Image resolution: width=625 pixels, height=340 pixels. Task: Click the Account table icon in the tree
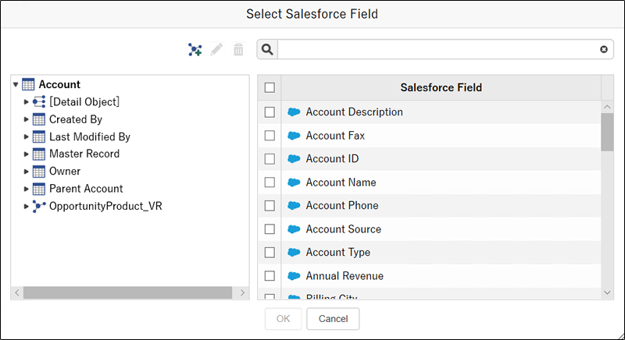(28, 84)
